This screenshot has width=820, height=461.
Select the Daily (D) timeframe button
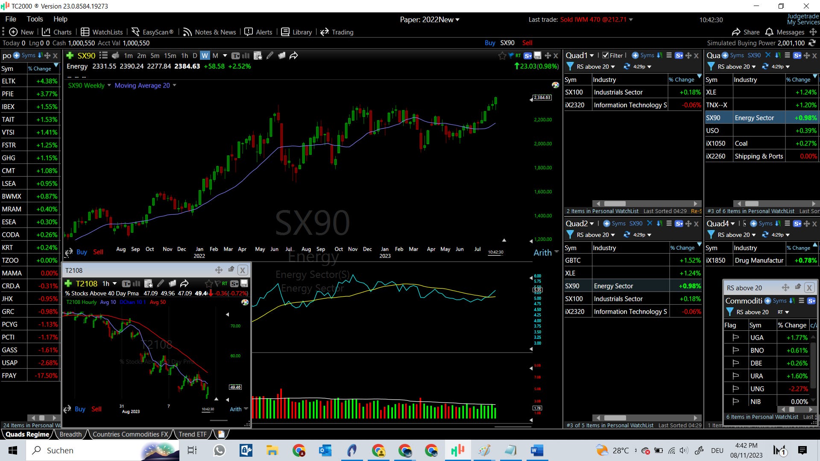[195, 55]
